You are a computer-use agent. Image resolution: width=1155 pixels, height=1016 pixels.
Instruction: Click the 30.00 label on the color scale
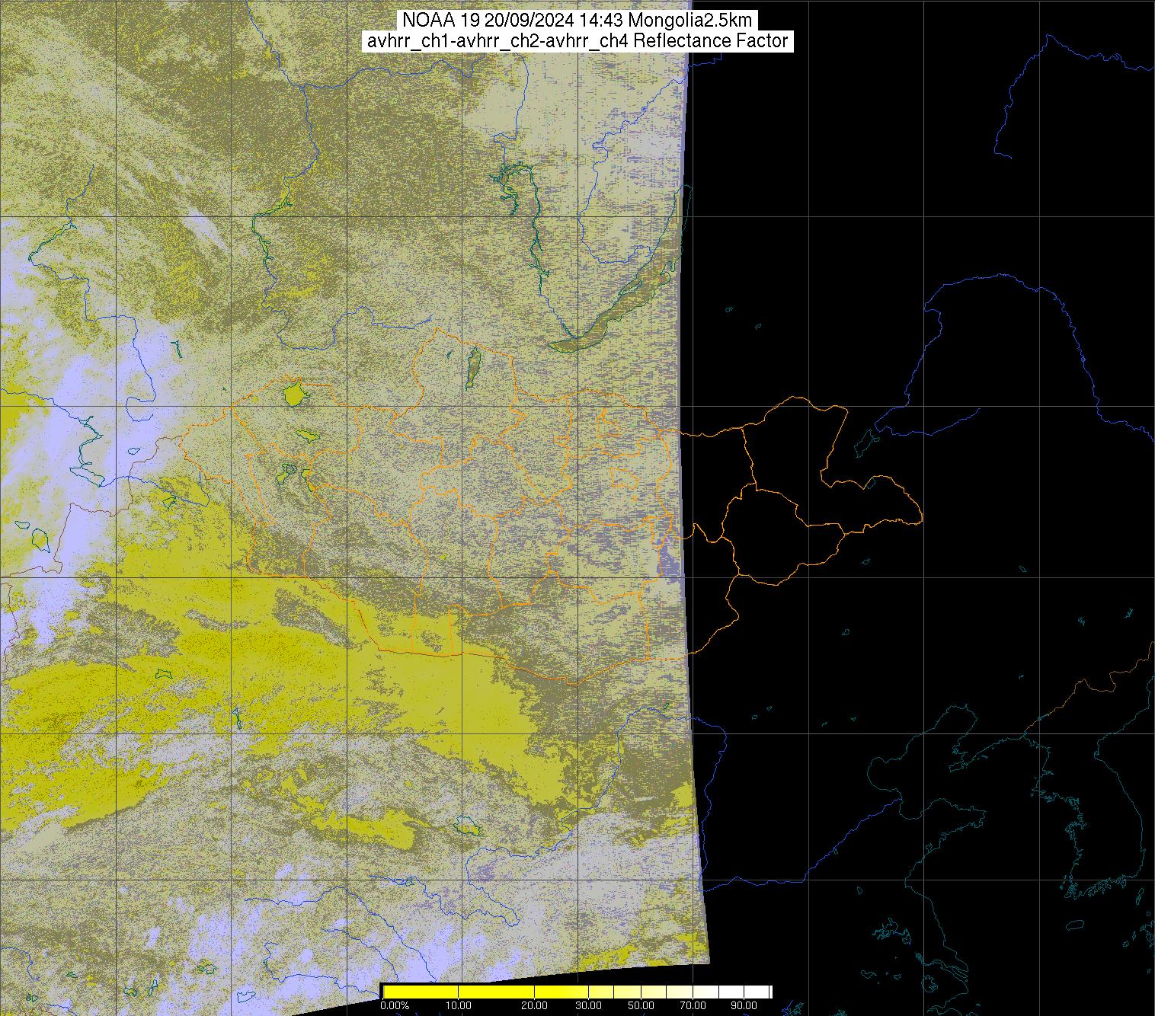point(587,1006)
